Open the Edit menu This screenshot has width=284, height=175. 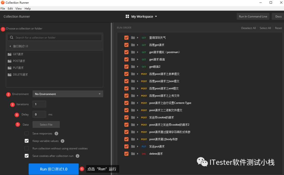point(10,8)
